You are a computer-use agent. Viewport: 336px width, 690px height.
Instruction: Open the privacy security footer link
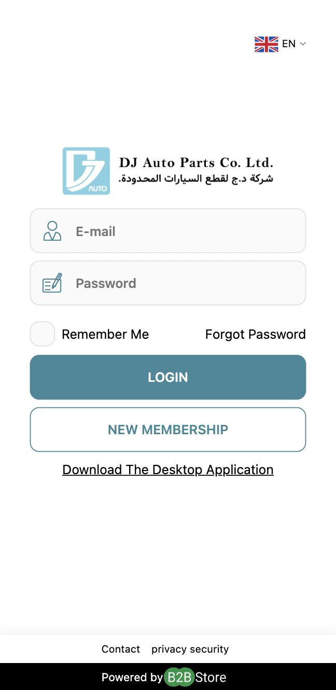click(x=190, y=649)
